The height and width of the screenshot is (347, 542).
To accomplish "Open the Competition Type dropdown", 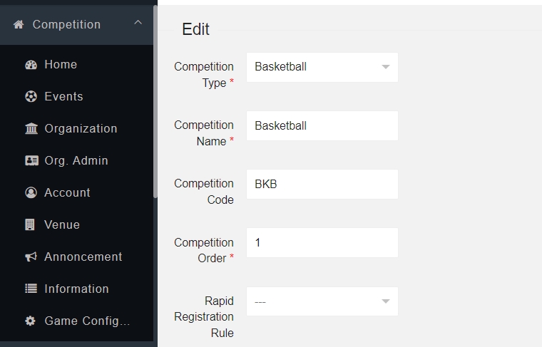I will (322, 67).
